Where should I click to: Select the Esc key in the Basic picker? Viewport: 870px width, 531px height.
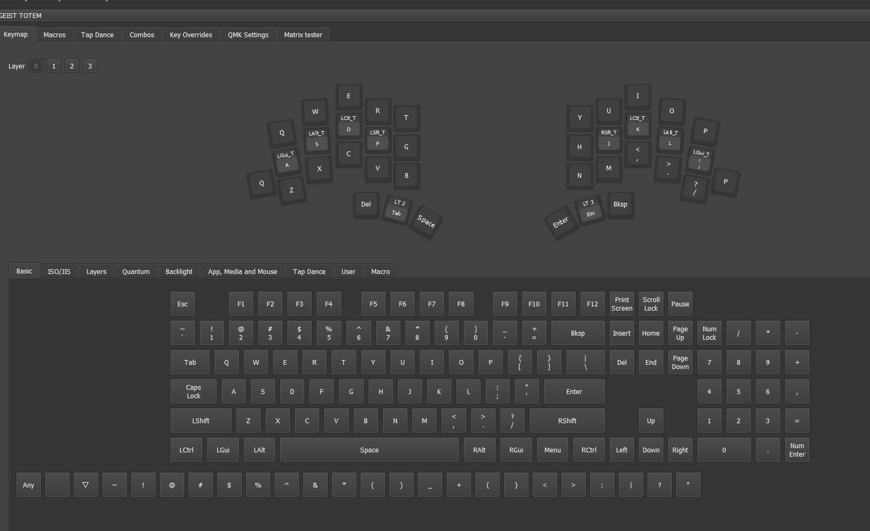[x=182, y=303]
